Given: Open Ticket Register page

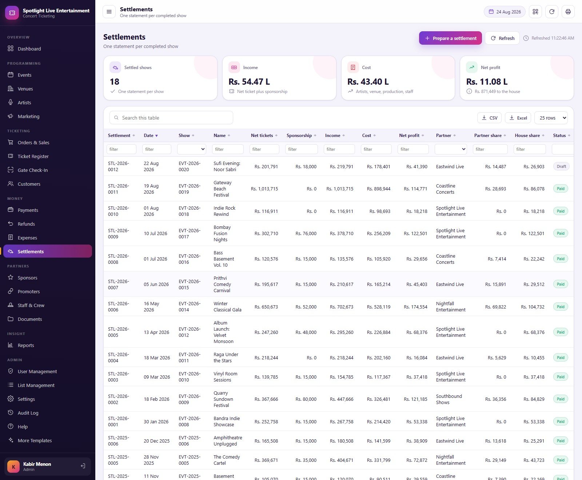Looking at the screenshot, I should point(48,156).
